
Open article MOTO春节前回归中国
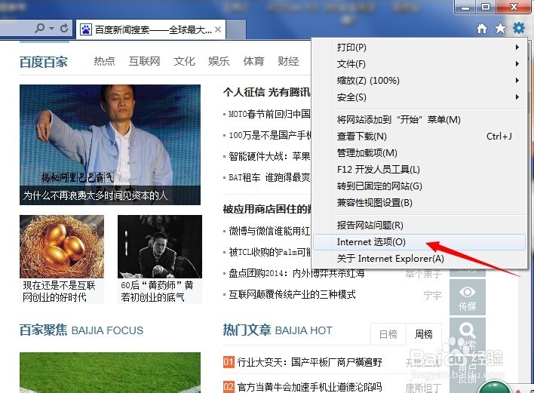coord(269,114)
